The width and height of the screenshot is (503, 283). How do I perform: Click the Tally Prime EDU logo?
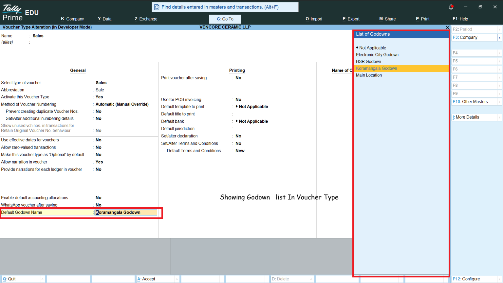tap(20, 13)
